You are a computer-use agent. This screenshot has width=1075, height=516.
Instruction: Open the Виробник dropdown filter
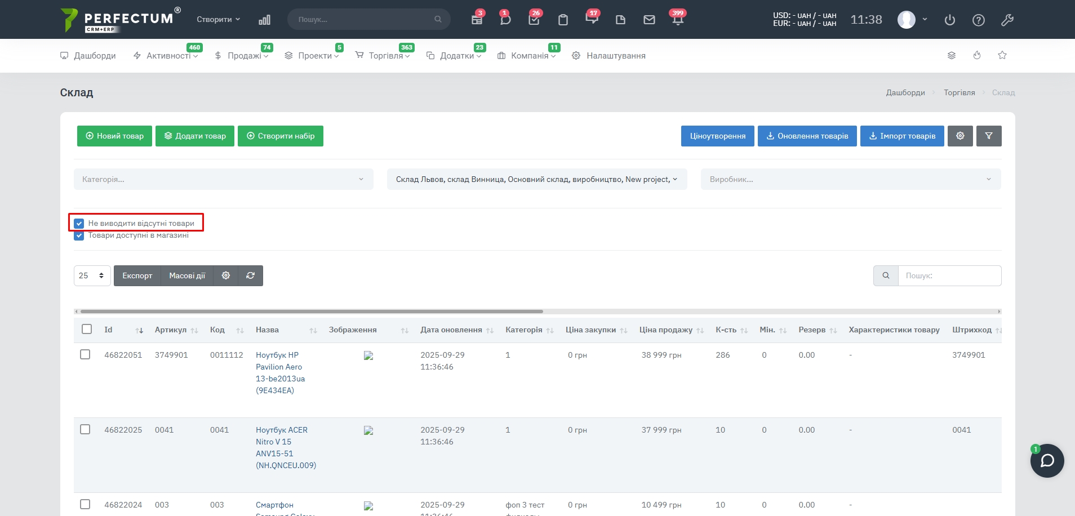(850, 179)
